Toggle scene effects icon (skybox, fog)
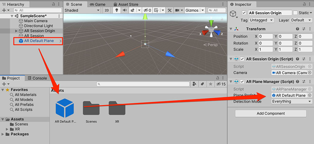This screenshot has height=144, width=314. click(132, 10)
